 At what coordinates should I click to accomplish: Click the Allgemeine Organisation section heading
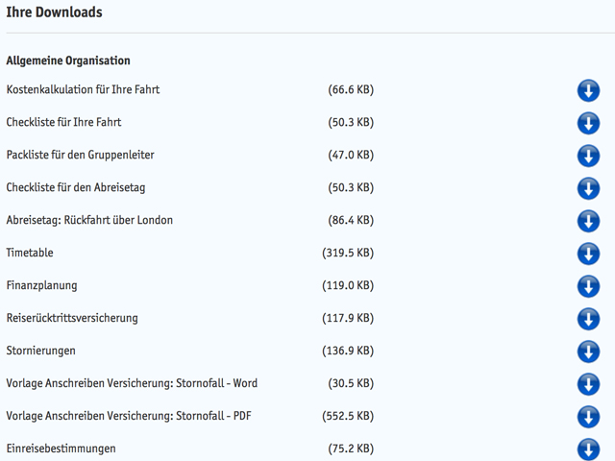[68, 61]
